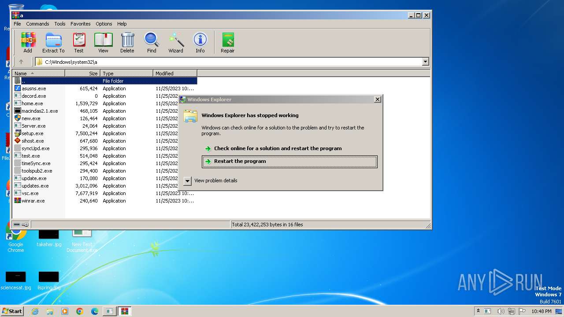Select the sihost.exe file icon
The height and width of the screenshot is (317, 564).
click(x=18, y=141)
